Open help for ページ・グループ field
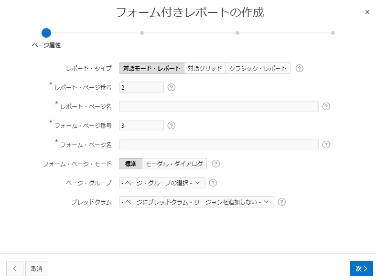Screen dimensions: 376x280 (x=213, y=183)
